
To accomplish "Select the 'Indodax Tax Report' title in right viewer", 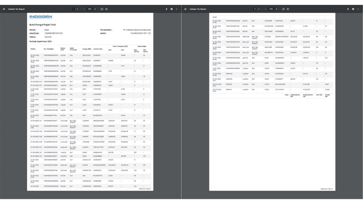I will 198,9.
